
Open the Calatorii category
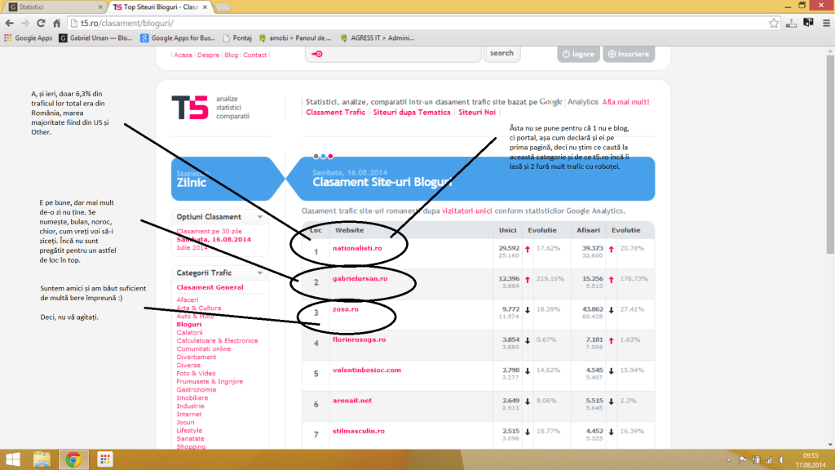click(x=189, y=333)
